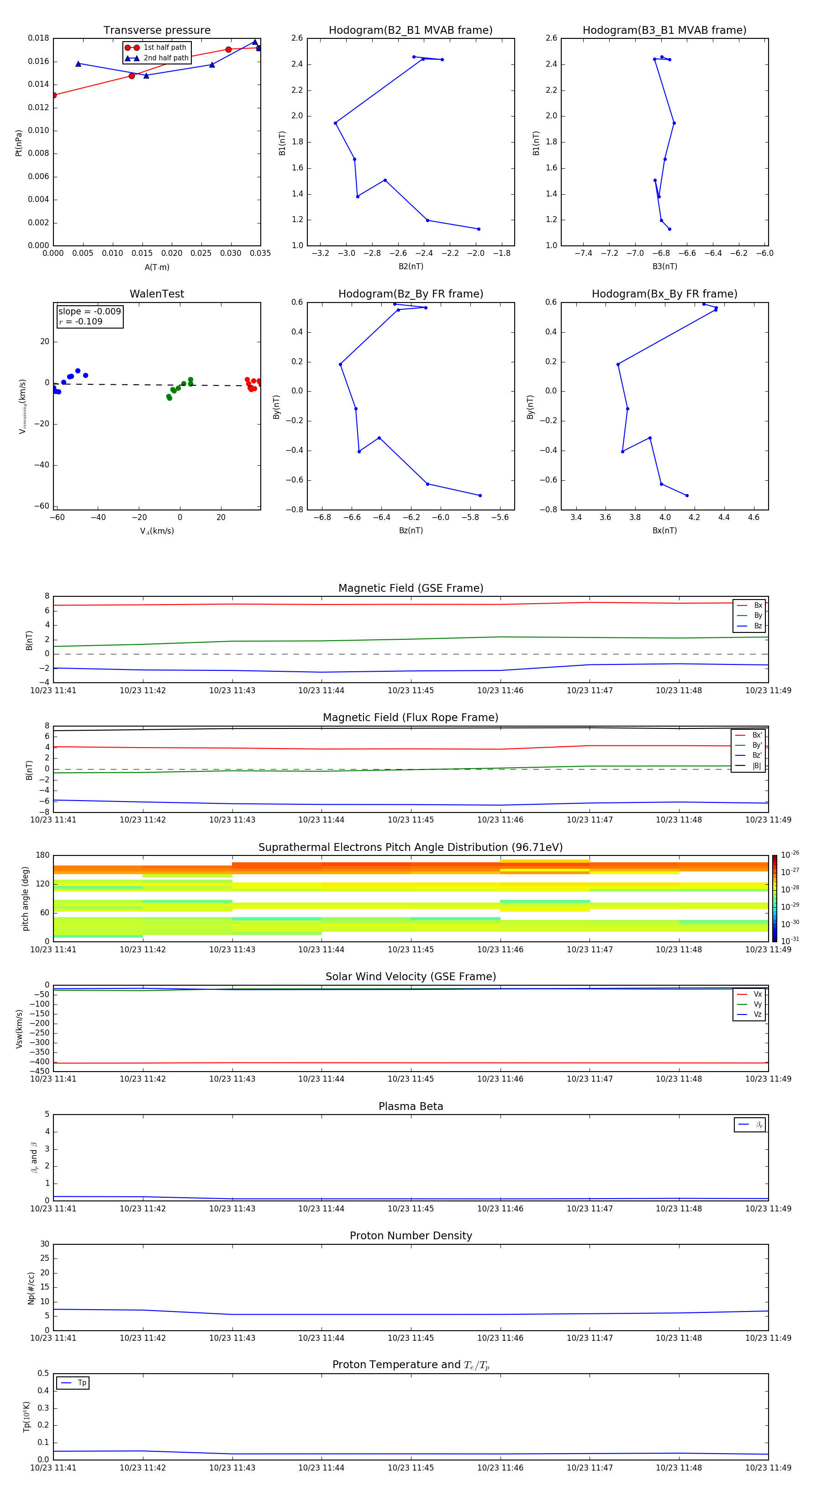Screen dimensions: 822x1508
Task: Click the Hodogram(Bx_By FR frame) title
Action: pos(664,294)
